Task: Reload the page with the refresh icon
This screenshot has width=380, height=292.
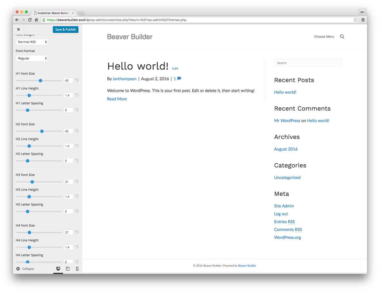Action: click(x=30, y=20)
